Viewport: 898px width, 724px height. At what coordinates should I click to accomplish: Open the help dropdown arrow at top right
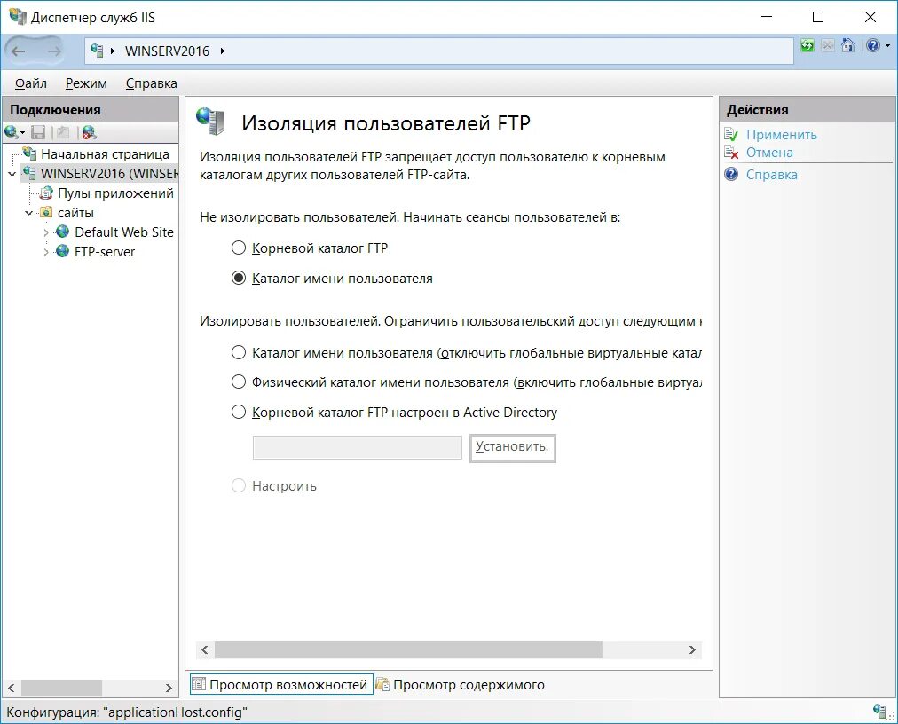pyautogui.click(x=887, y=44)
